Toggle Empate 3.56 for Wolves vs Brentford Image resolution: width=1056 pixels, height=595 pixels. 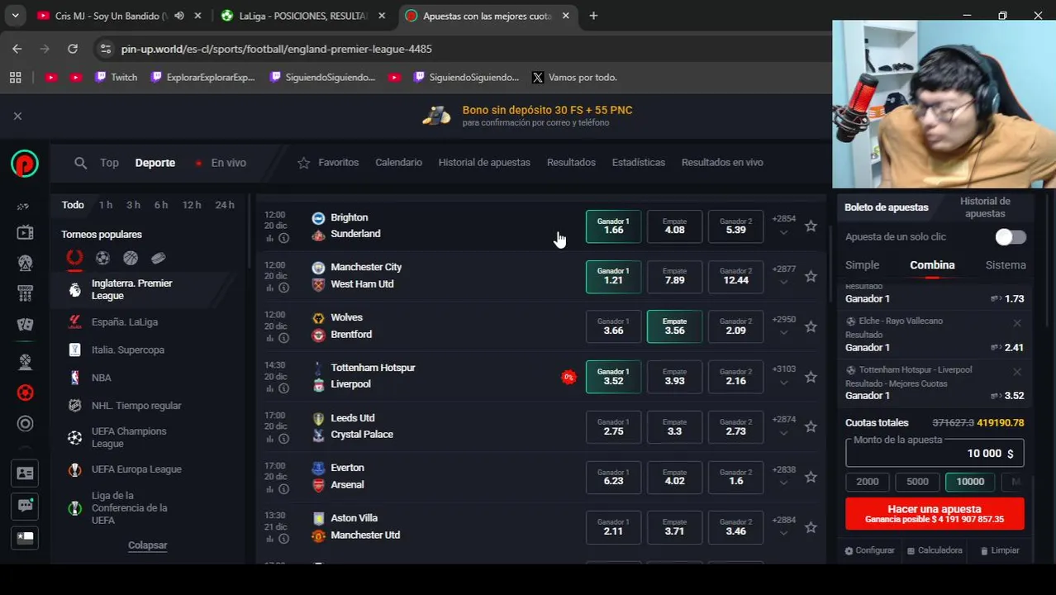674,326
